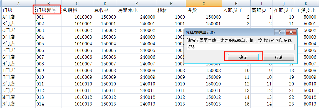Screen dimensions: 319x108
Task: Click the 取消 button in dialog
Action: (278, 57)
